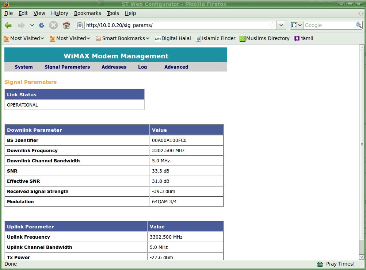Open the Signal Parameters page link
This screenshot has height=270, width=366.
(67, 67)
